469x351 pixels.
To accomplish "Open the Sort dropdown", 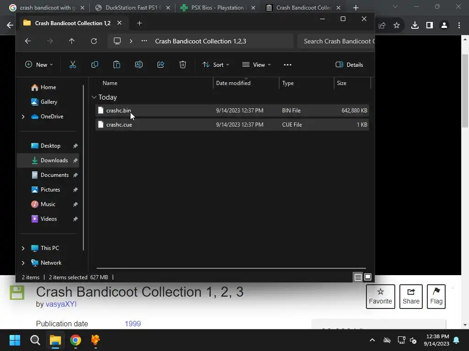I will (x=216, y=65).
